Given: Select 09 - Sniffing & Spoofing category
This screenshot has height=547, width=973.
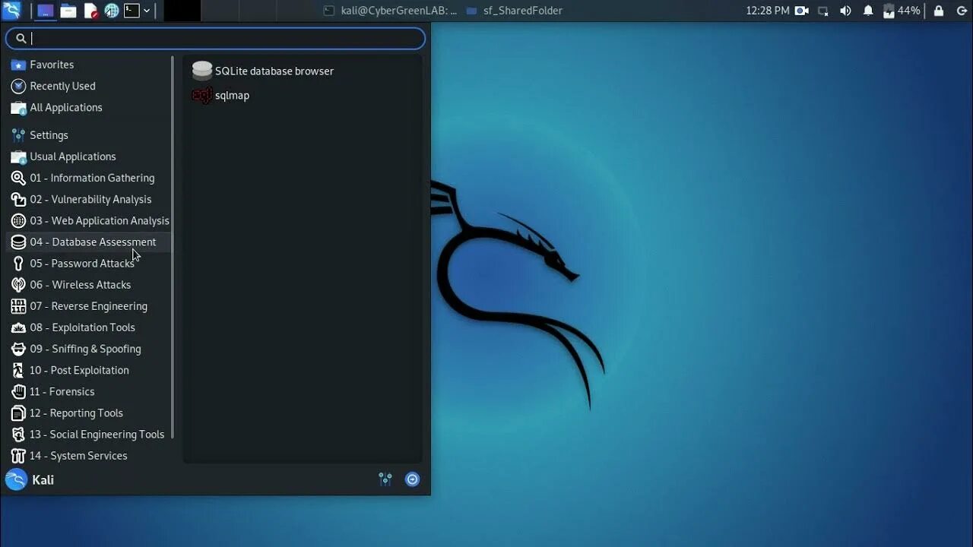Looking at the screenshot, I should [x=90, y=349].
